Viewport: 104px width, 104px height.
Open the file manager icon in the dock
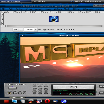(x=23, y=101)
